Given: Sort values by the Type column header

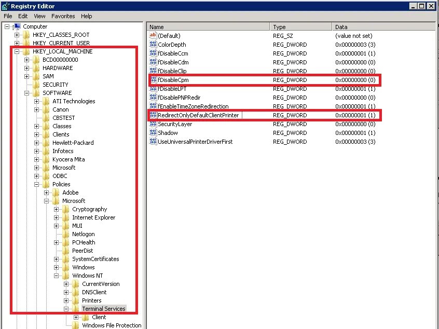Looking at the screenshot, I should [301, 27].
